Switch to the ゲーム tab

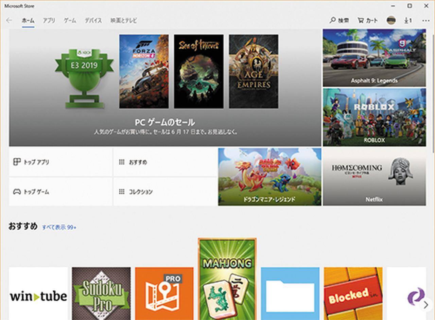point(70,21)
